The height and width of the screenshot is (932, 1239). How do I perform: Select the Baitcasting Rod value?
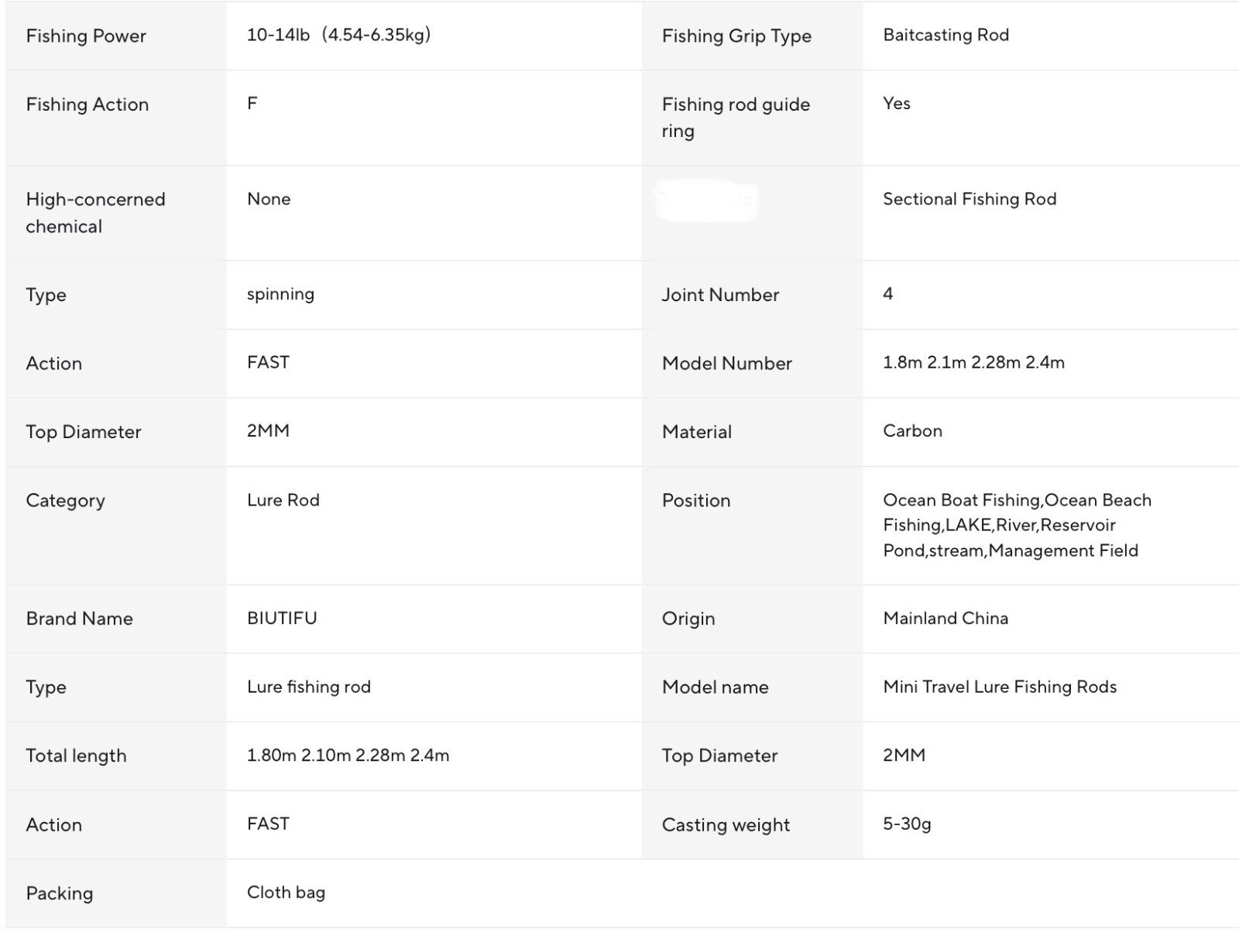click(x=946, y=35)
